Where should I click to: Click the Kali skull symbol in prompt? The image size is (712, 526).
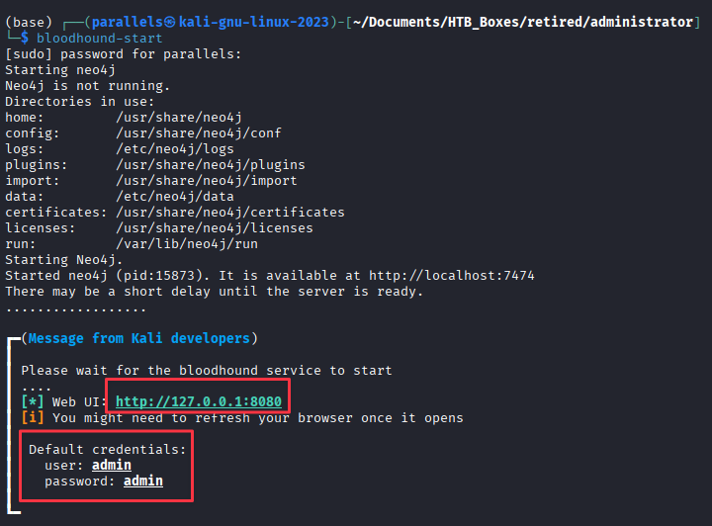(x=170, y=22)
